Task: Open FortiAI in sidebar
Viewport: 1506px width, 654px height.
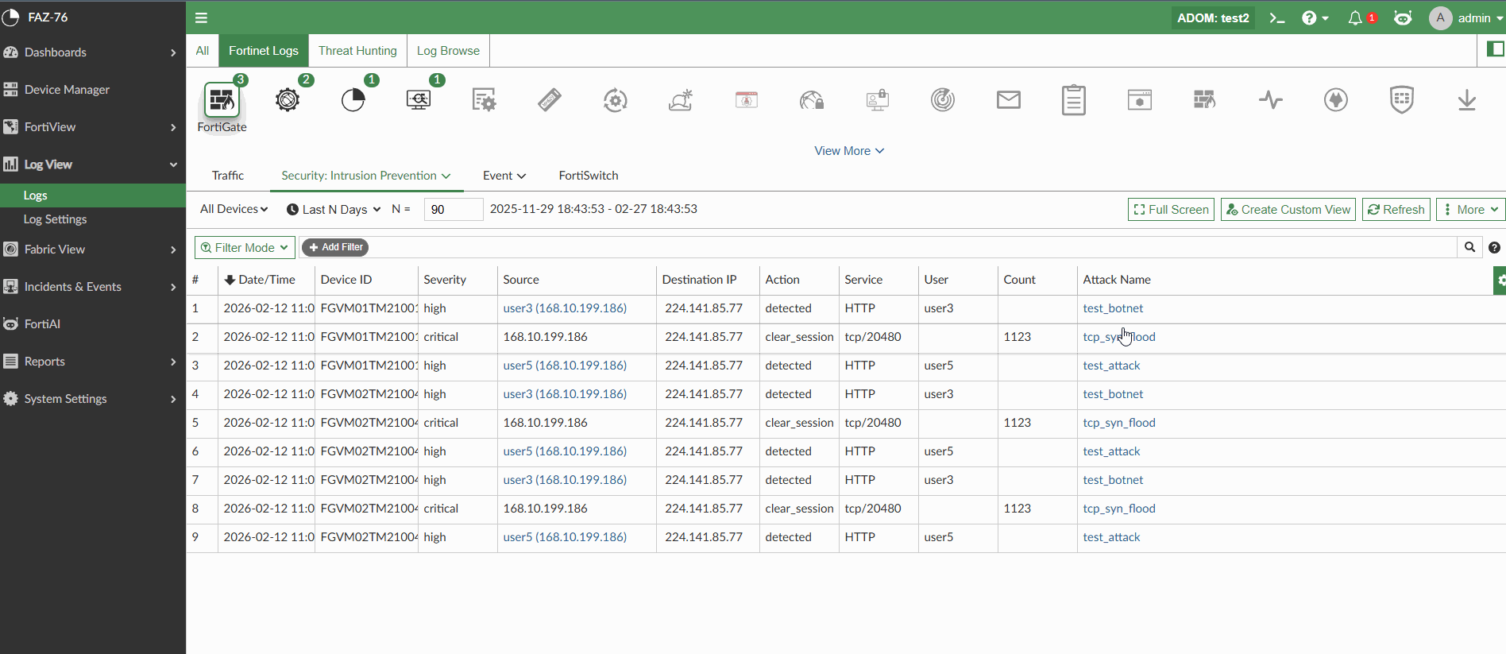Action: click(93, 324)
